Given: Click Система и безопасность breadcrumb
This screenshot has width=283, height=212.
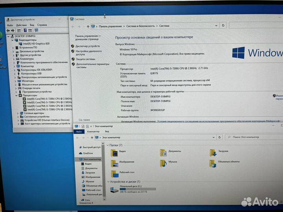Looking at the screenshot, I should [x=140, y=26].
